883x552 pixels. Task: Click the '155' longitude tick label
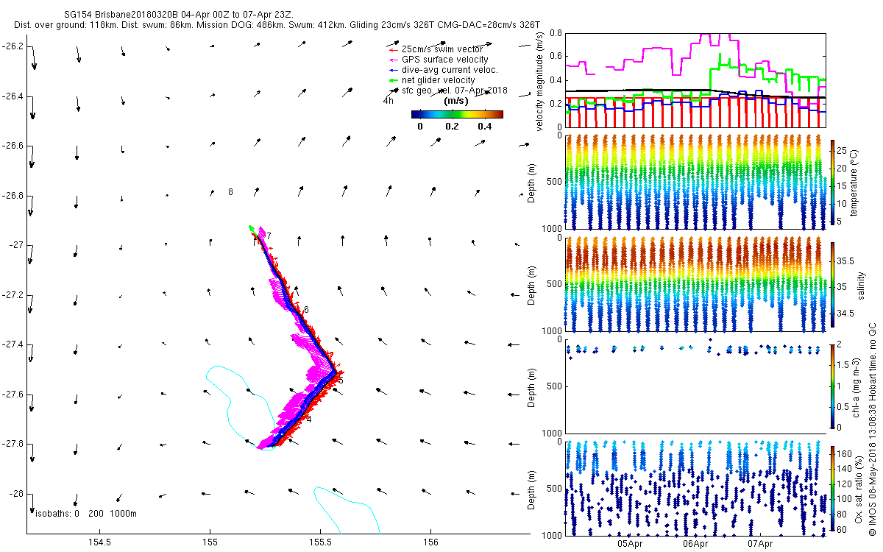pyautogui.click(x=210, y=543)
